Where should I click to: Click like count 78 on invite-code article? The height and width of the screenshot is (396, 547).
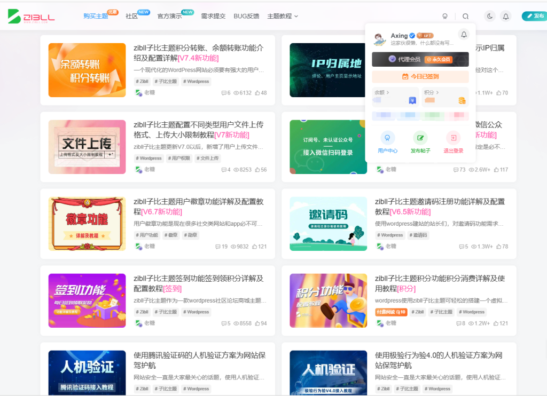click(x=502, y=247)
